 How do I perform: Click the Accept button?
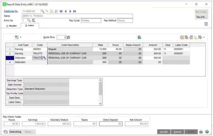[x=164, y=132]
